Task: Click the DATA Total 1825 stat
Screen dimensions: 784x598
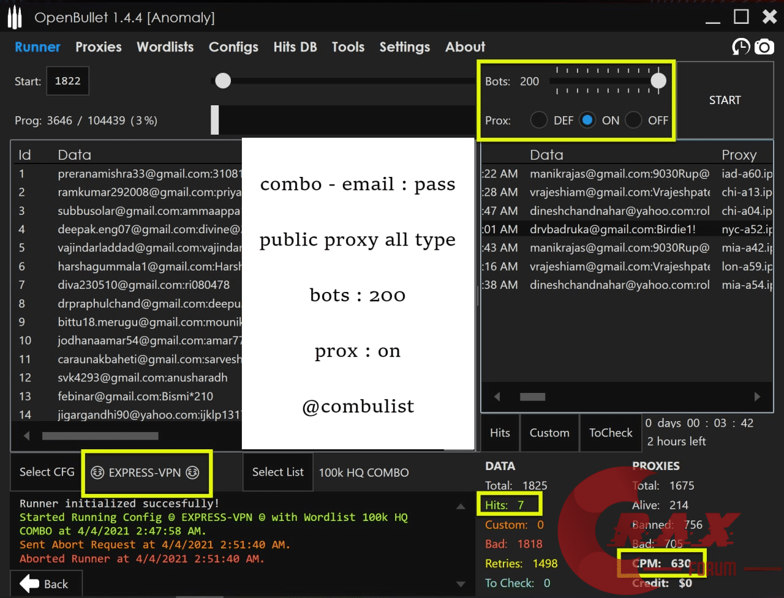Action: pos(516,485)
